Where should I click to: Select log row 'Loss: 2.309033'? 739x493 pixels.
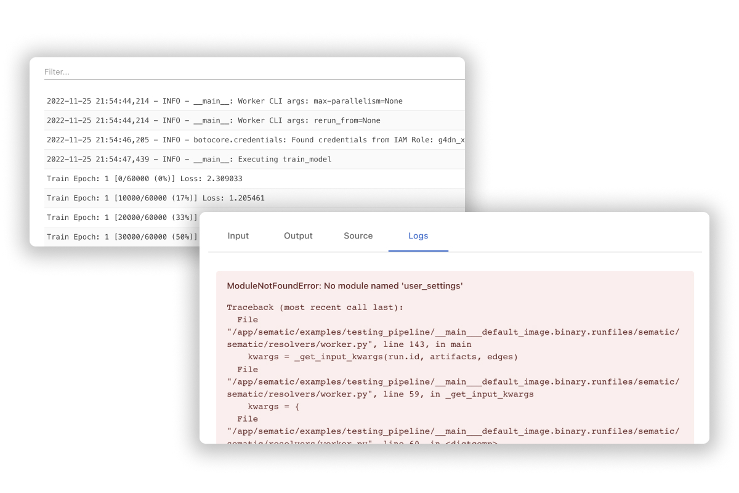pos(254,179)
